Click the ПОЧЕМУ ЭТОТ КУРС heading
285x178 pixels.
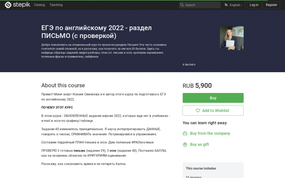coord(57,108)
